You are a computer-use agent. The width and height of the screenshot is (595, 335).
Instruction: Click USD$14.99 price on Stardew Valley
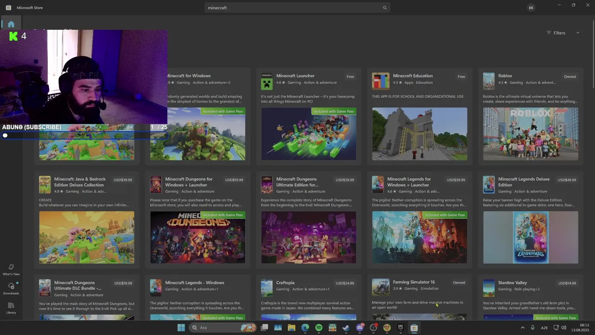567,283
